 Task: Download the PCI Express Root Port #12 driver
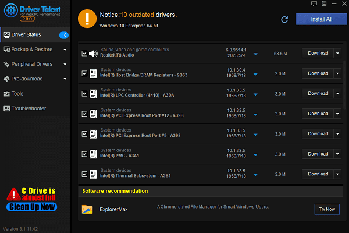[318, 114]
